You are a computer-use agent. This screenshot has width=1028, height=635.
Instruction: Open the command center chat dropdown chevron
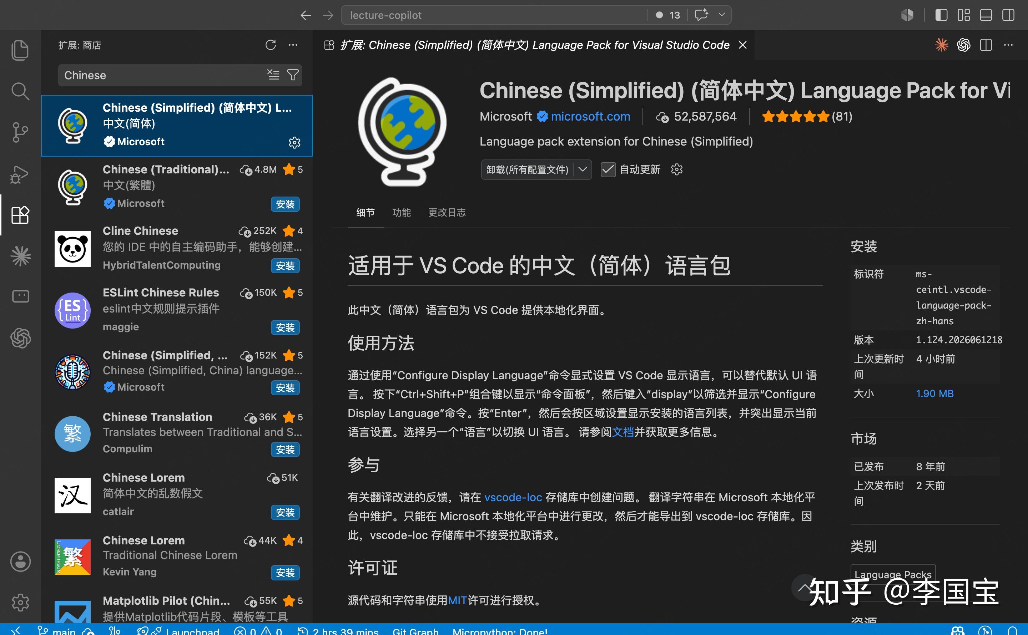point(722,15)
